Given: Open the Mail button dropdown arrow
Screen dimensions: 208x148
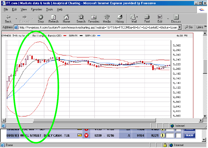Looking at the screenshot, I should [x=137, y=17].
